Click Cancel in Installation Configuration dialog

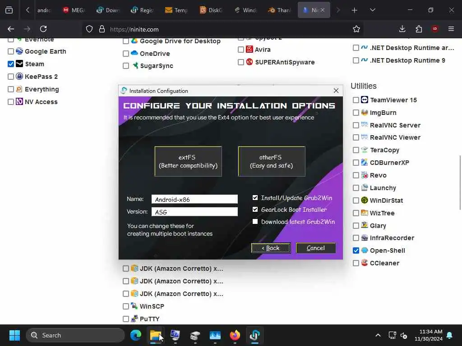[x=315, y=248]
